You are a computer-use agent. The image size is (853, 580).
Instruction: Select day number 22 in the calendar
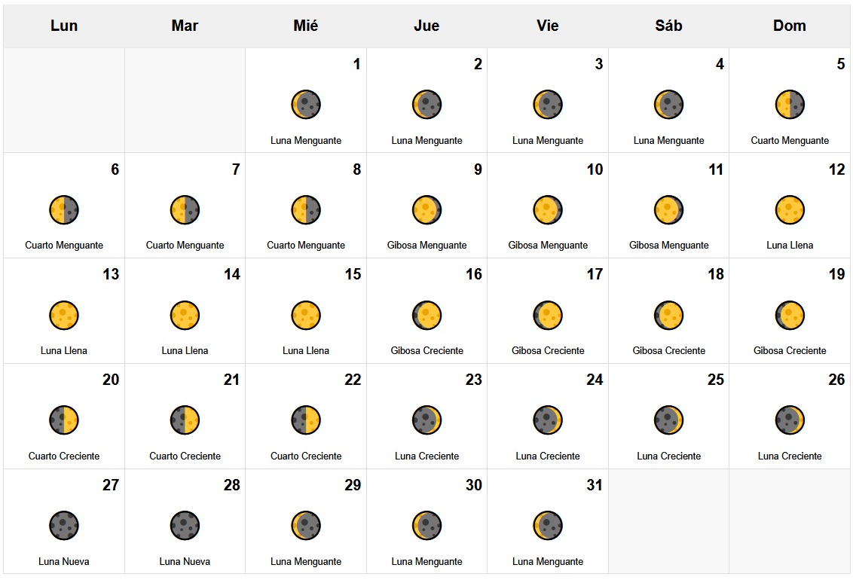pos(353,380)
